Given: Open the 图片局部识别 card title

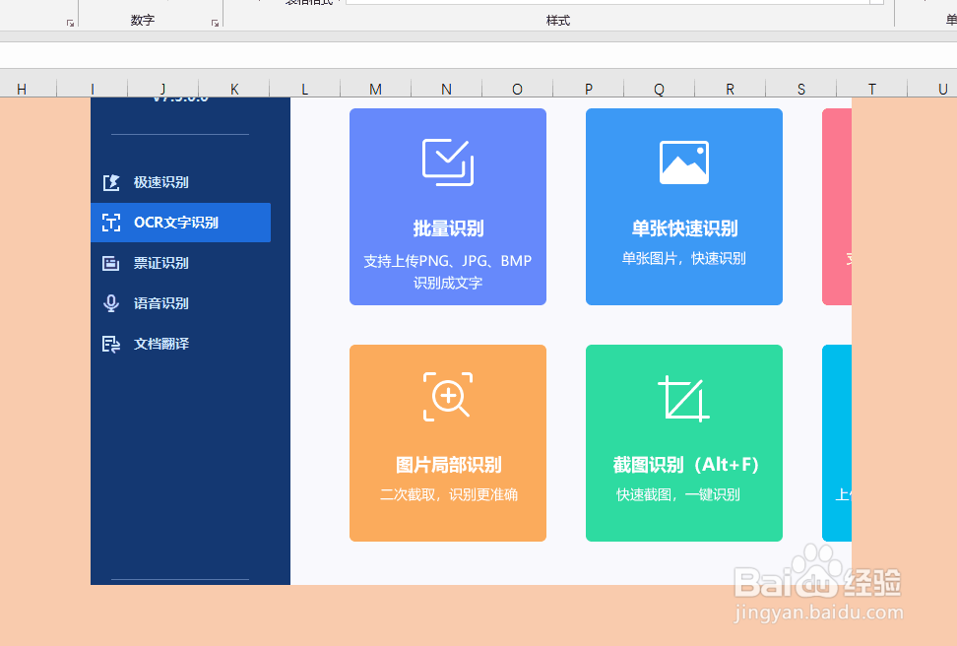Looking at the screenshot, I should (x=448, y=465).
